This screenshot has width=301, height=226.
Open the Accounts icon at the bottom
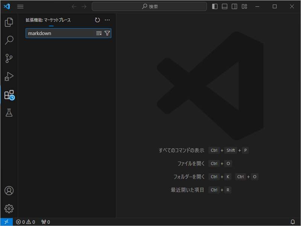tap(9, 191)
